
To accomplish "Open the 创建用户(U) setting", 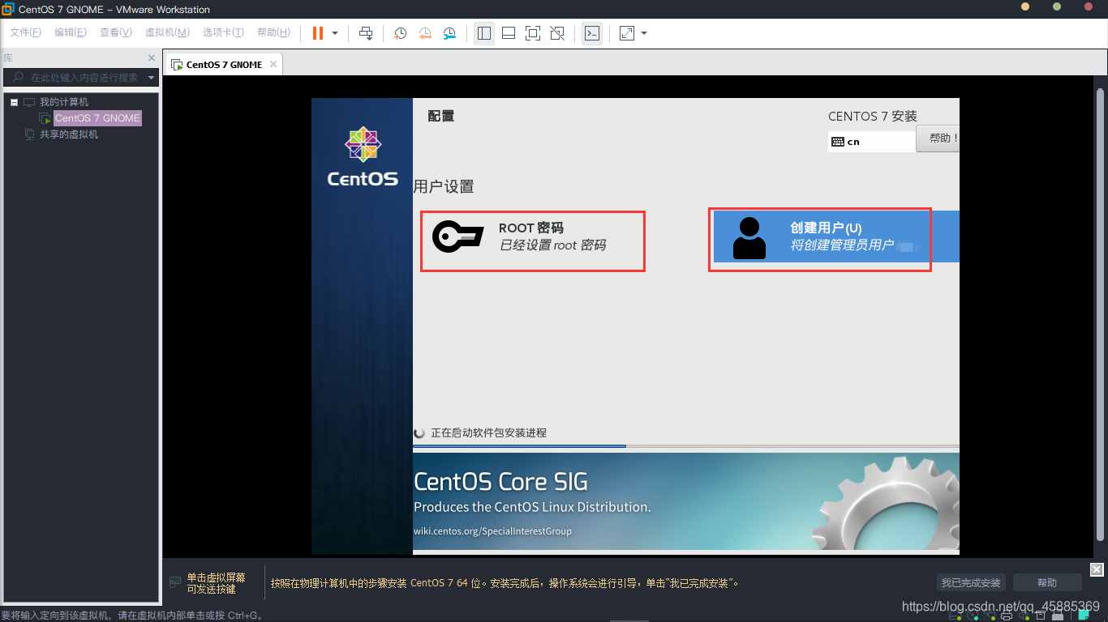I will click(x=835, y=236).
